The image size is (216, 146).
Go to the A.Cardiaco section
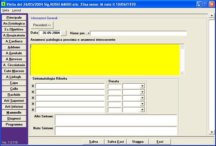(x=14, y=41)
